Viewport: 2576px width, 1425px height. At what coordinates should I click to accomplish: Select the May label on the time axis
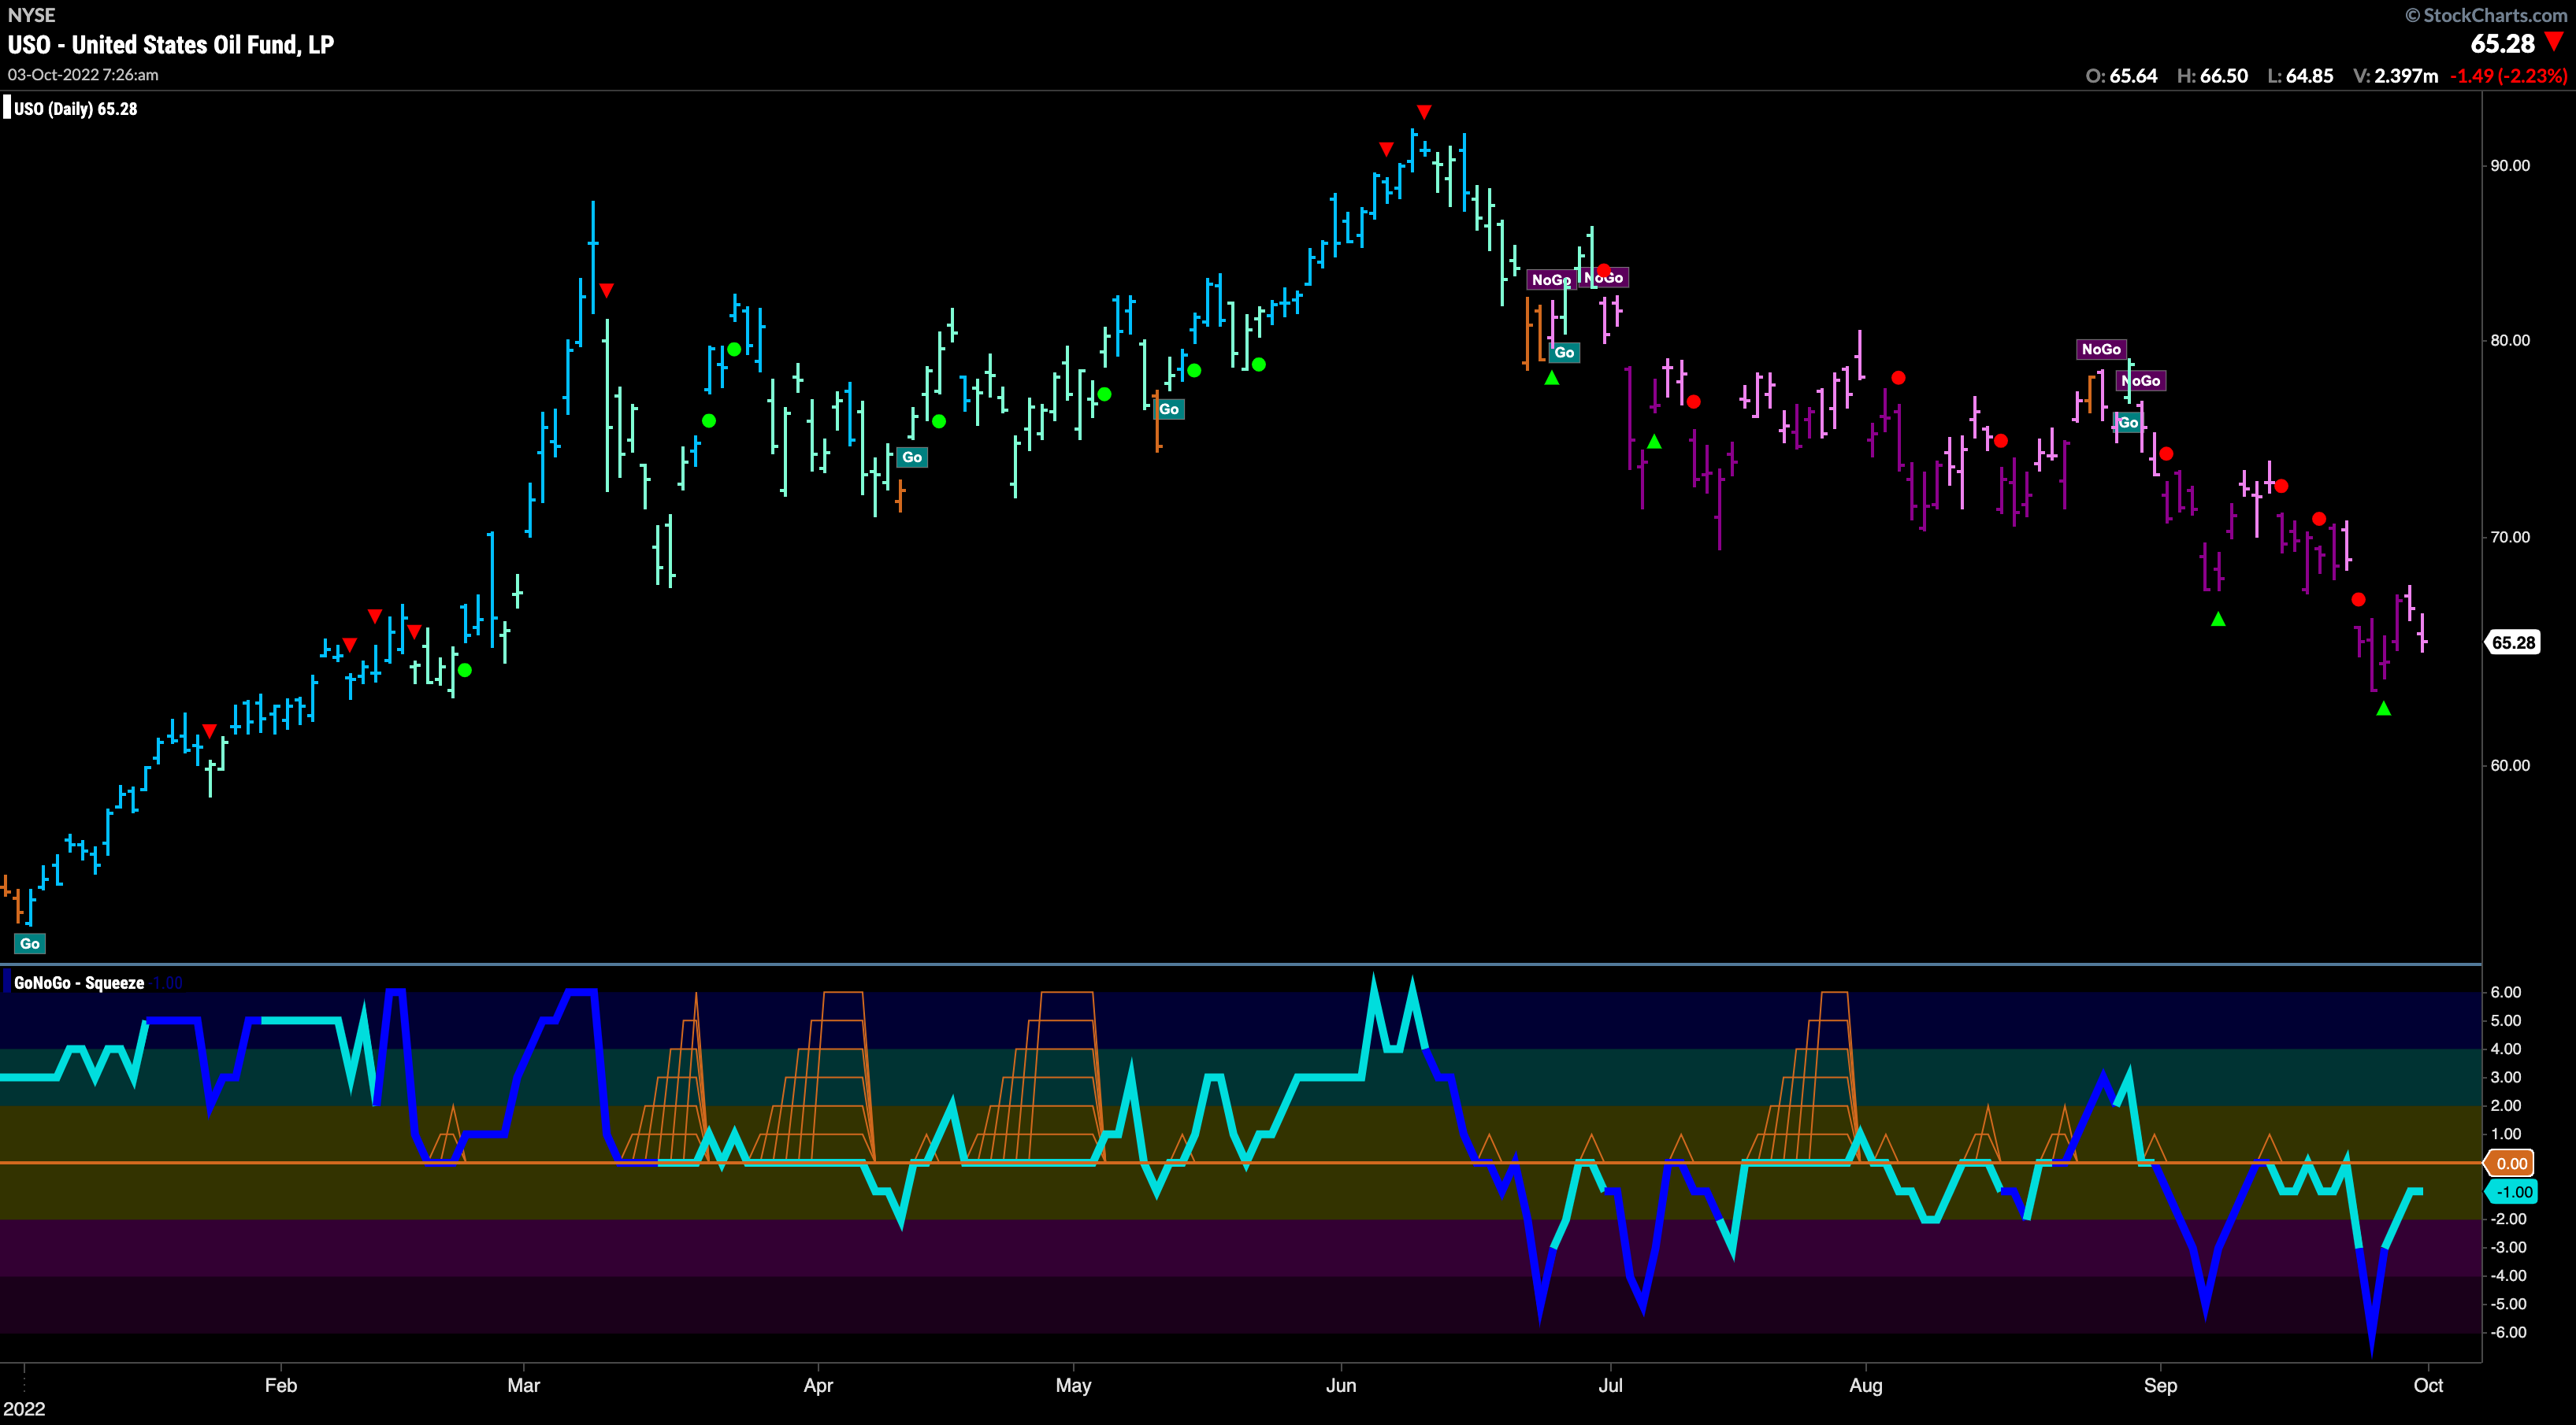click(x=1074, y=1386)
